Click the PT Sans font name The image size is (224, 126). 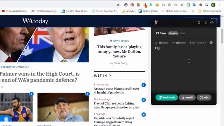click(x=161, y=33)
